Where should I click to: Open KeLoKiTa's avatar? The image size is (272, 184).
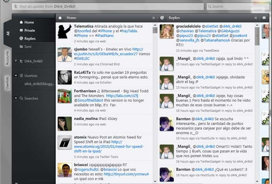(65, 77)
